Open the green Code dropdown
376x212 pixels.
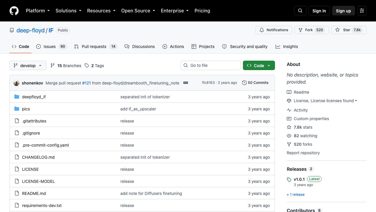click(x=259, y=65)
